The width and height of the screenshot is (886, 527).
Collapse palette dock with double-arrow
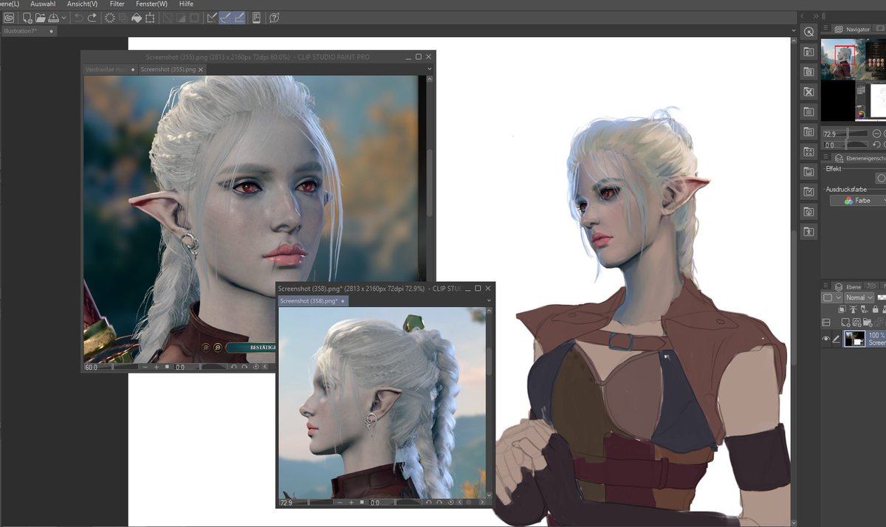[815, 15]
